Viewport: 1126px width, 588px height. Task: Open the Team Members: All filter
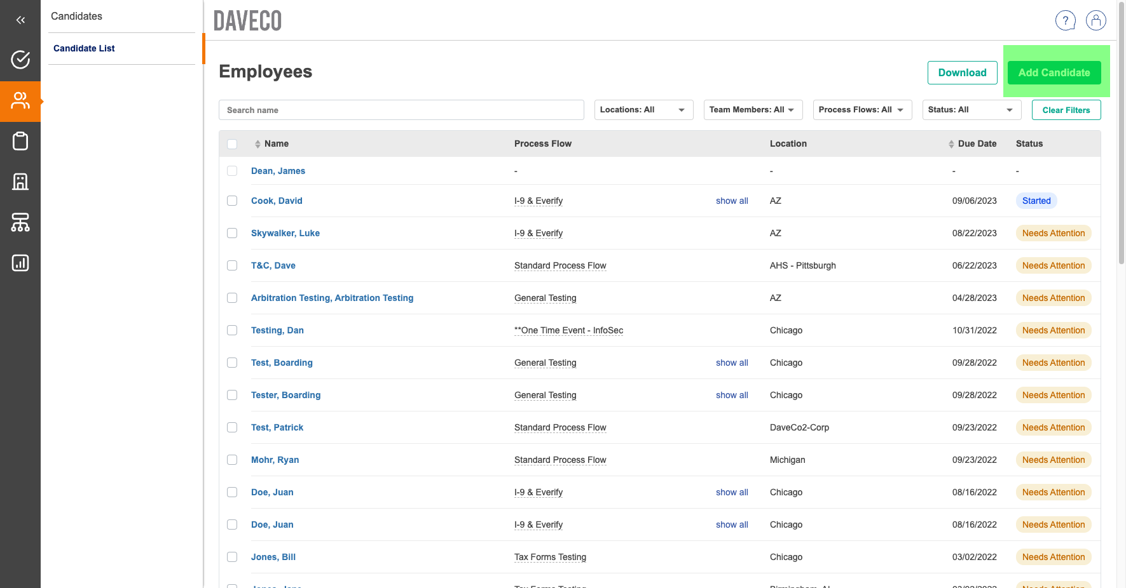pos(752,110)
